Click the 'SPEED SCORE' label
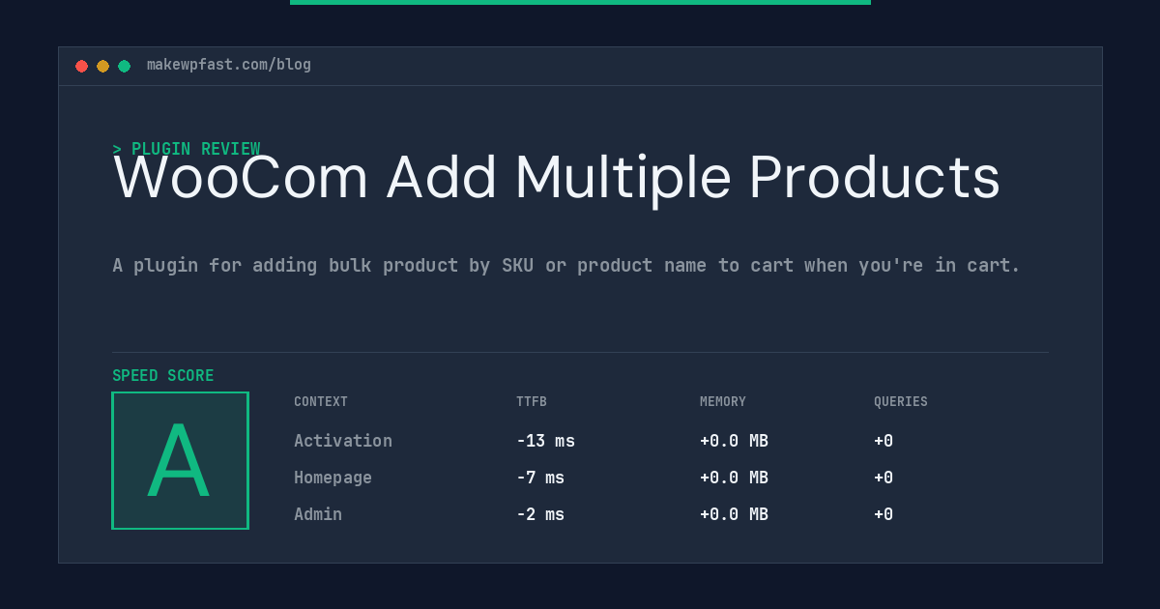 [x=163, y=376]
